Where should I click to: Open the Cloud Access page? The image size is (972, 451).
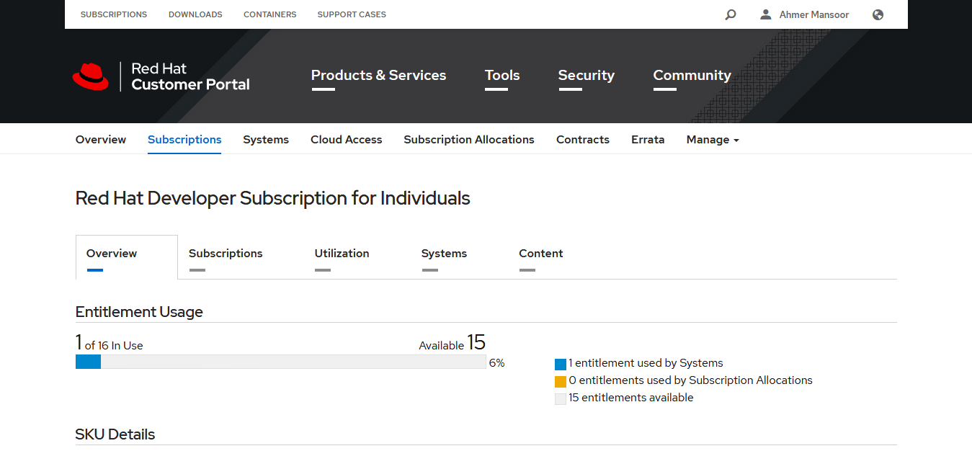click(x=346, y=139)
